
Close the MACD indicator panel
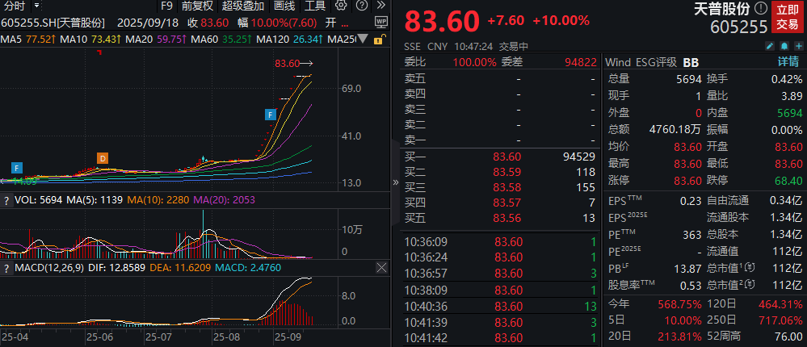pyautogui.click(x=382, y=267)
